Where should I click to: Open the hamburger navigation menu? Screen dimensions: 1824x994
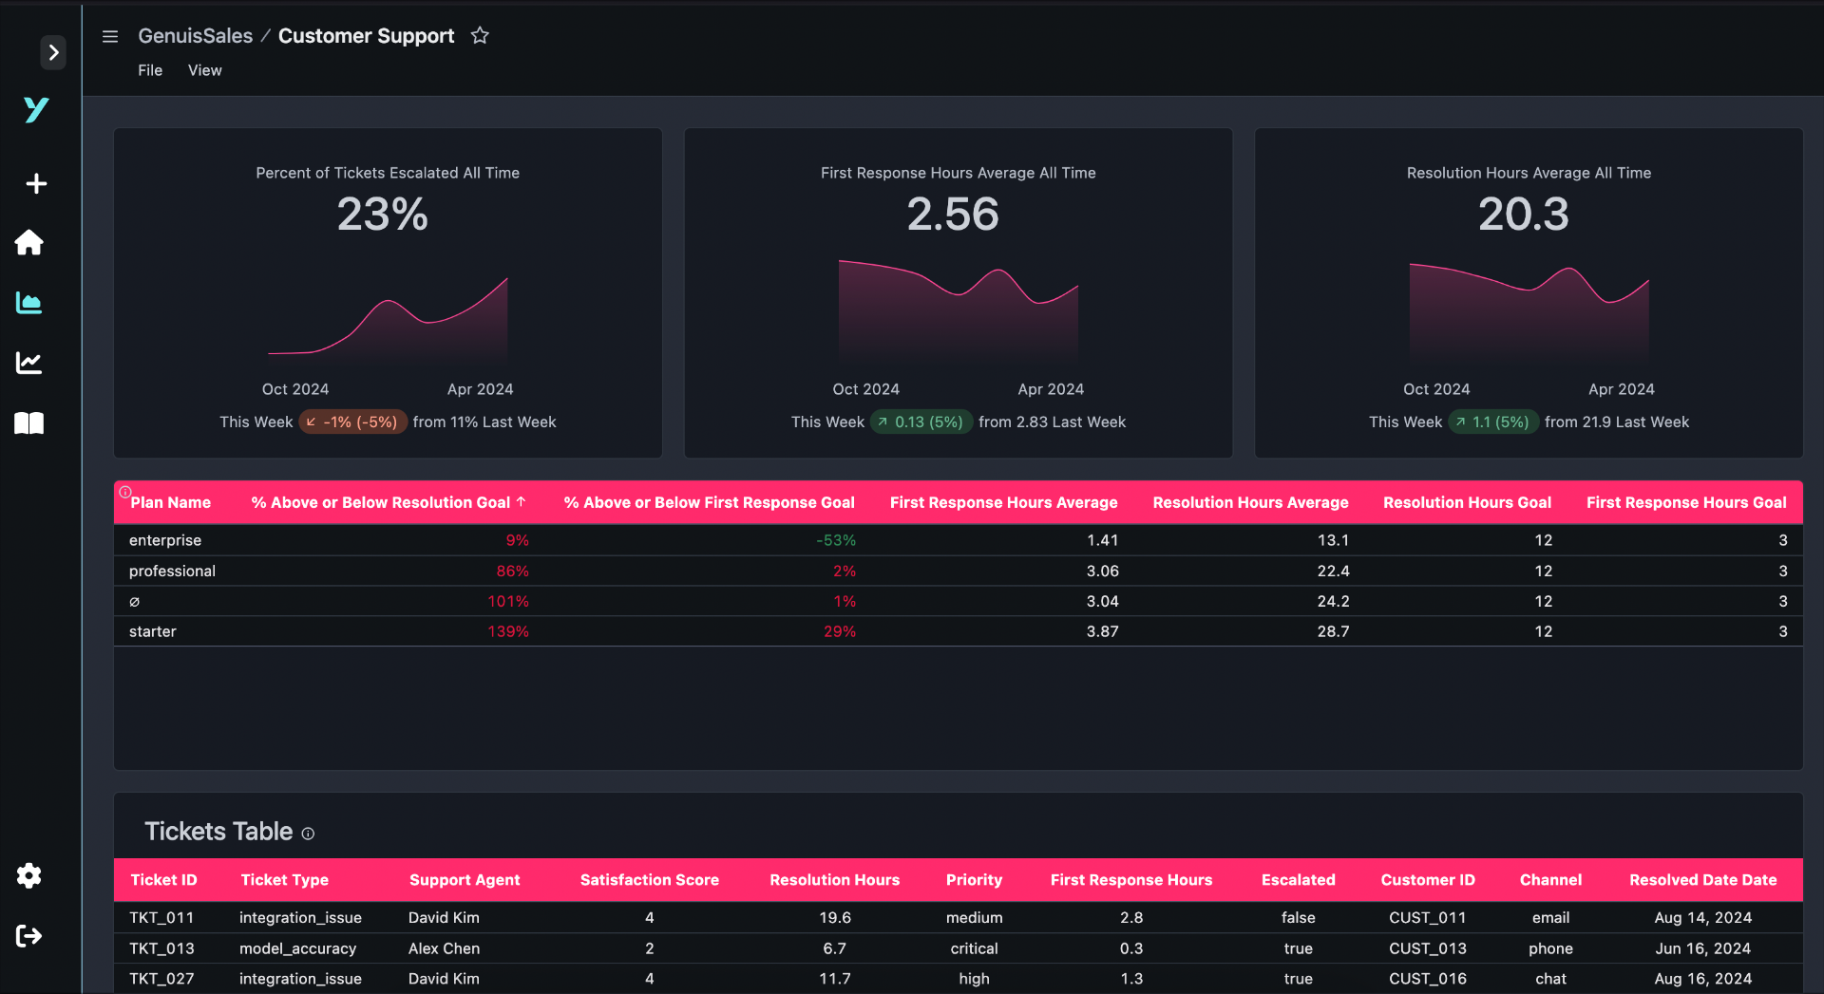110,36
